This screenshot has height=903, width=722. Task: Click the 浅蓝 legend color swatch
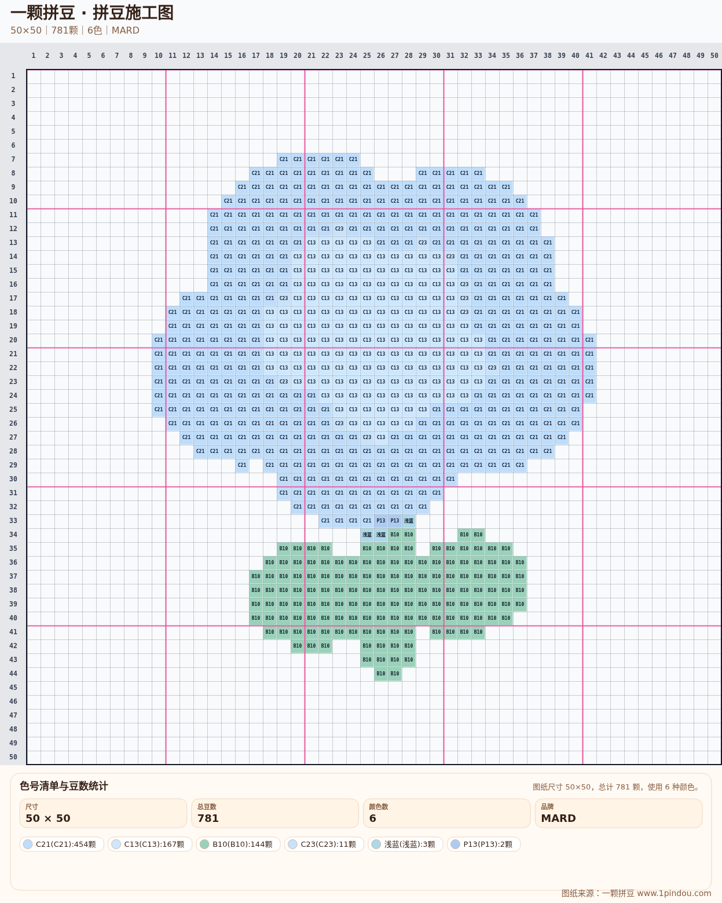coord(376,844)
